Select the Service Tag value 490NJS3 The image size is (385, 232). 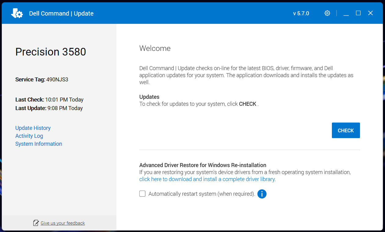click(57, 80)
